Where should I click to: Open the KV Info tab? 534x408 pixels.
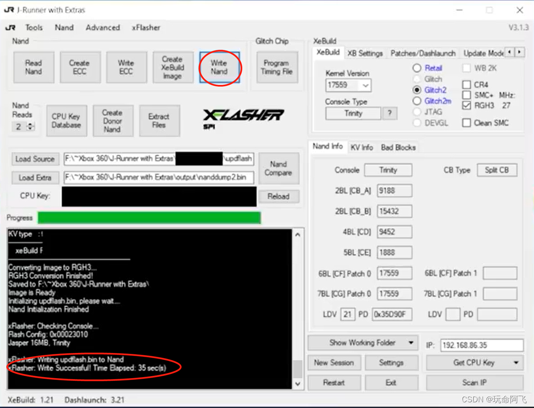coord(362,147)
